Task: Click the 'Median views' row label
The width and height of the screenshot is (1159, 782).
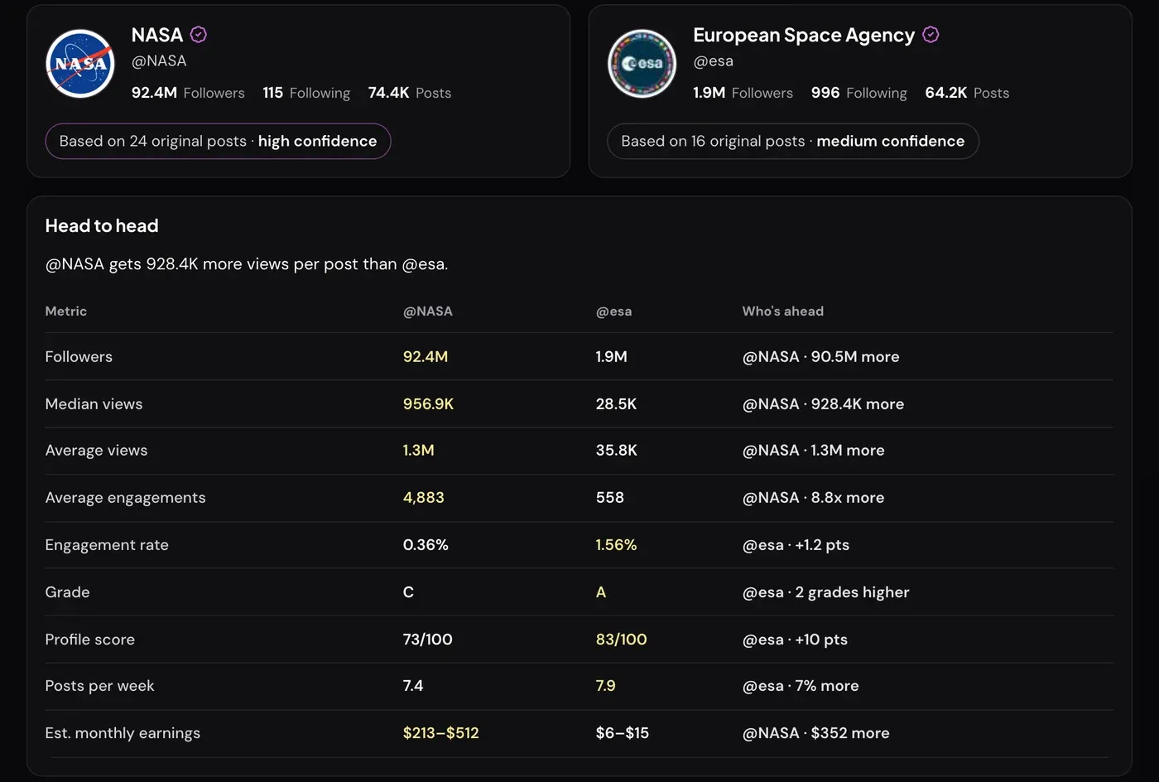Action: (94, 404)
